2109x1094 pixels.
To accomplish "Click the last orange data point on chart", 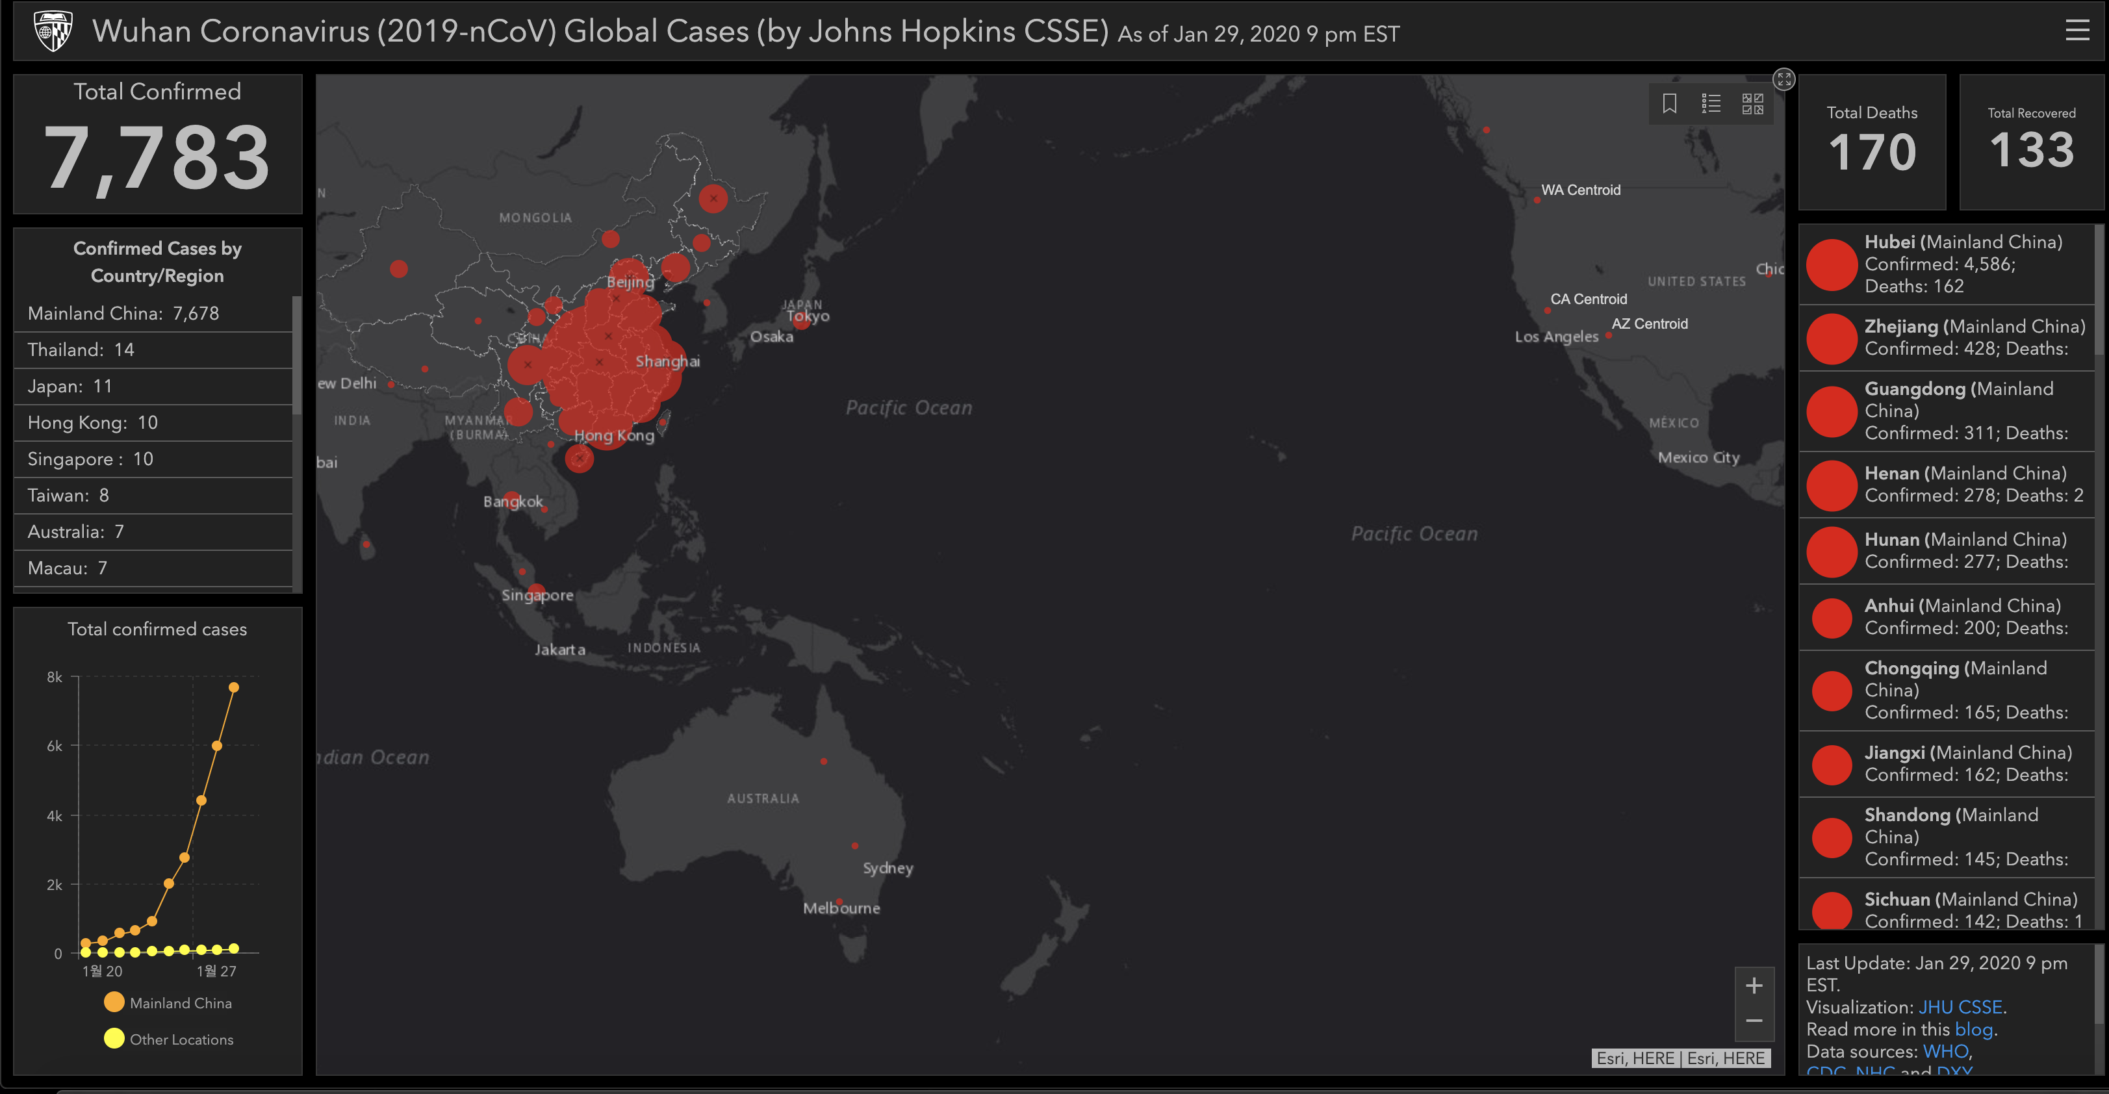I will pos(233,688).
